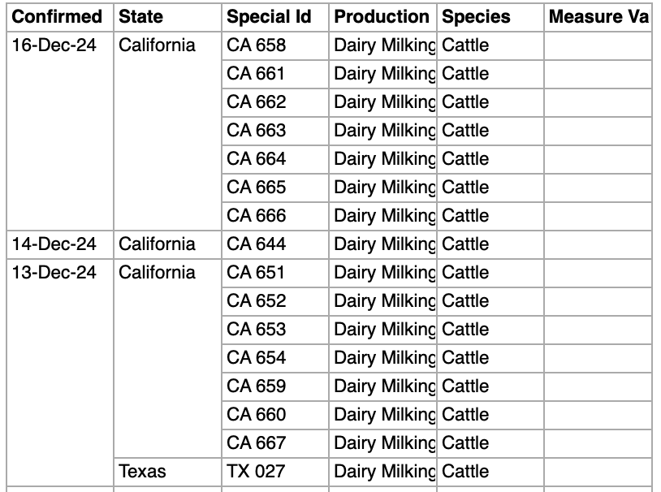This screenshot has width=661, height=492.
Task: Click Dairy Milking cell in TX 027 row
Action: [x=383, y=472]
